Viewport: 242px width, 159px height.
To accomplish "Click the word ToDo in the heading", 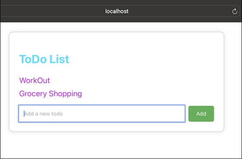I will coord(33,59).
